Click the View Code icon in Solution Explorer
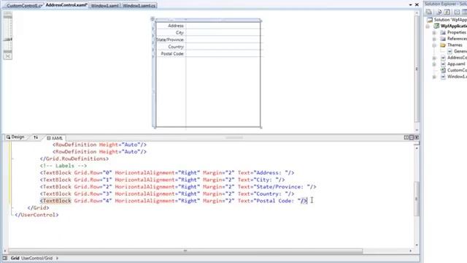The height and width of the screenshot is (263, 467). [457, 12]
